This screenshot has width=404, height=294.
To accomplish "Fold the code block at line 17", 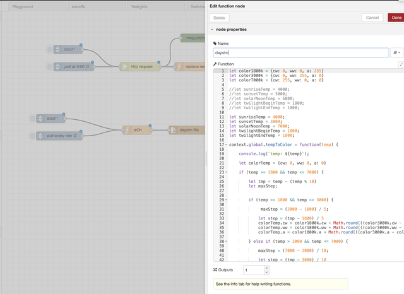I will pyautogui.click(x=226, y=144).
